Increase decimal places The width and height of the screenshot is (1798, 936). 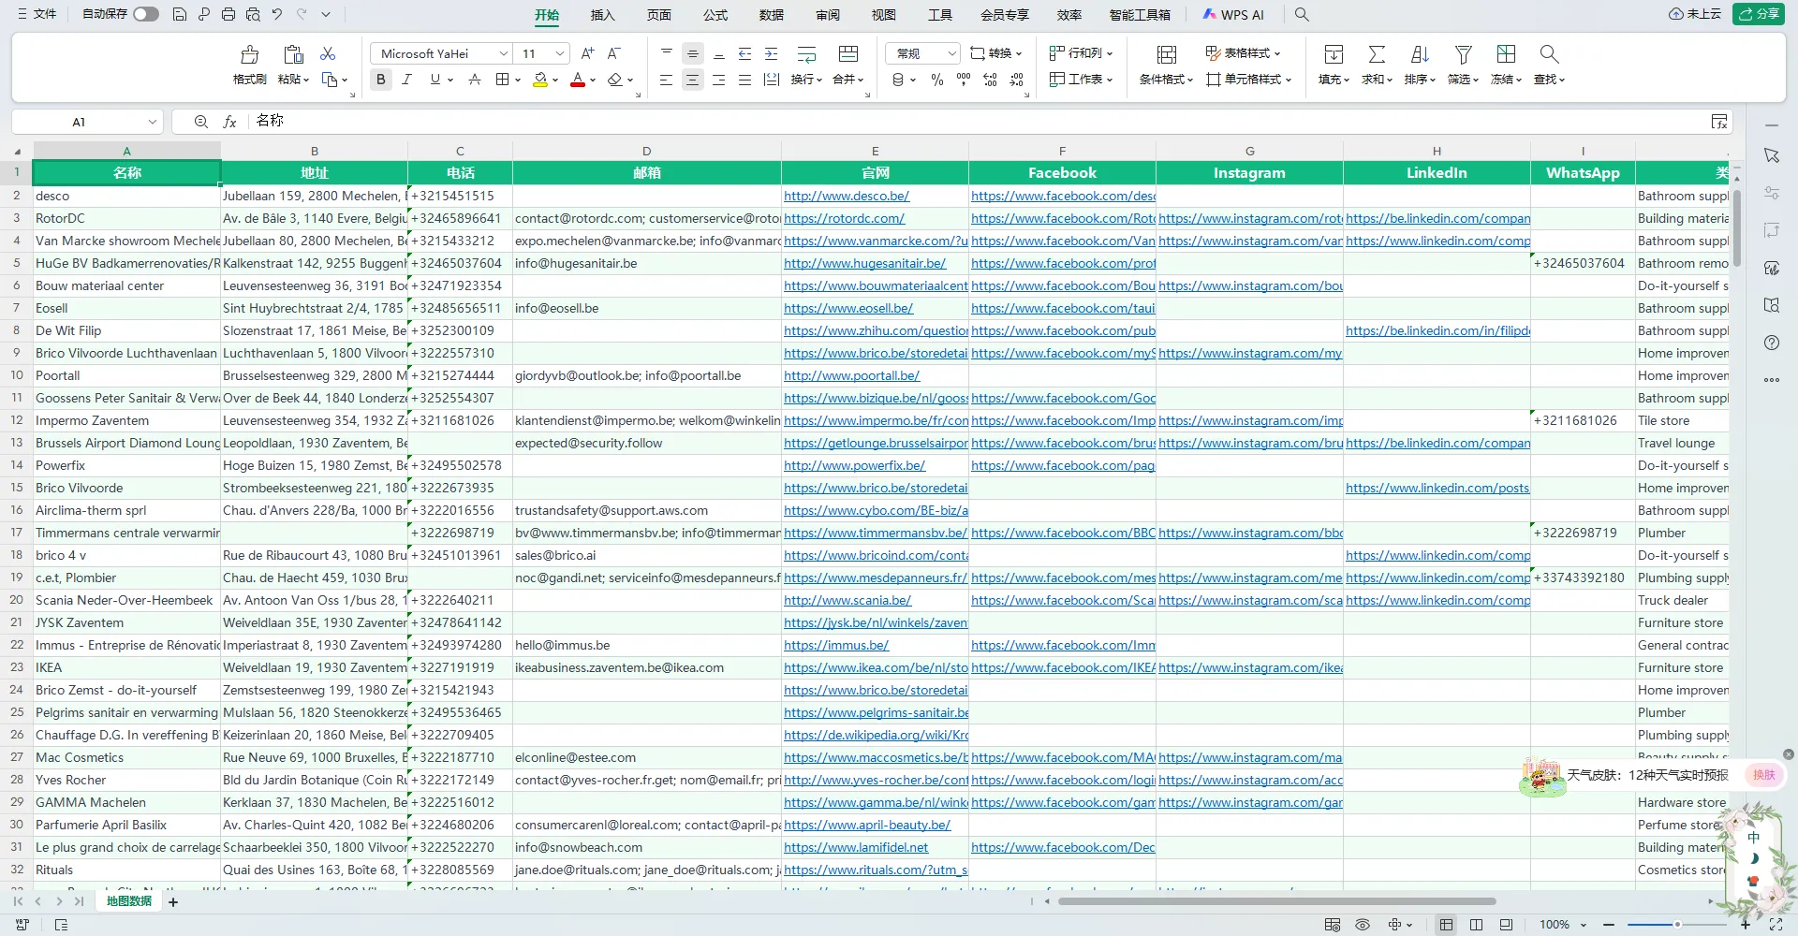(990, 80)
